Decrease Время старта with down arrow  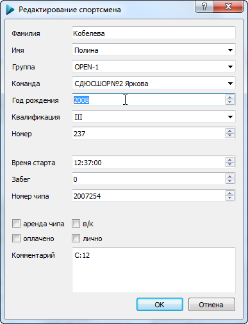click(x=230, y=165)
